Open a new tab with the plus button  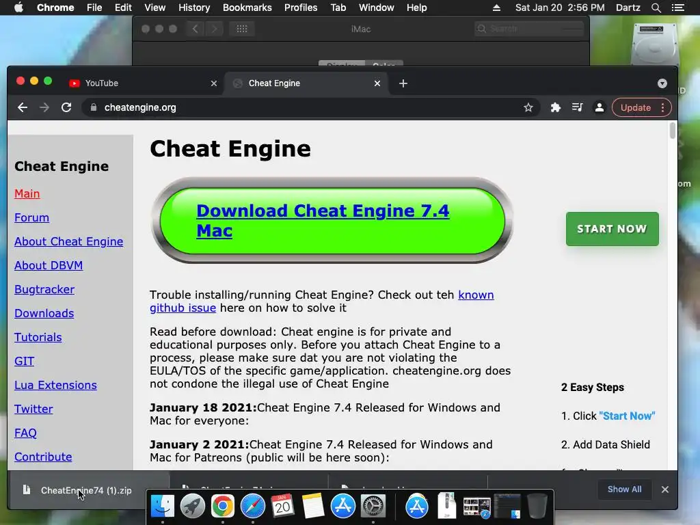pyautogui.click(x=403, y=83)
